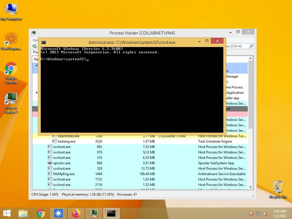This screenshot has width=292, height=219.
Task: Click the 52.8 MB memory value
Action: (149, 152)
